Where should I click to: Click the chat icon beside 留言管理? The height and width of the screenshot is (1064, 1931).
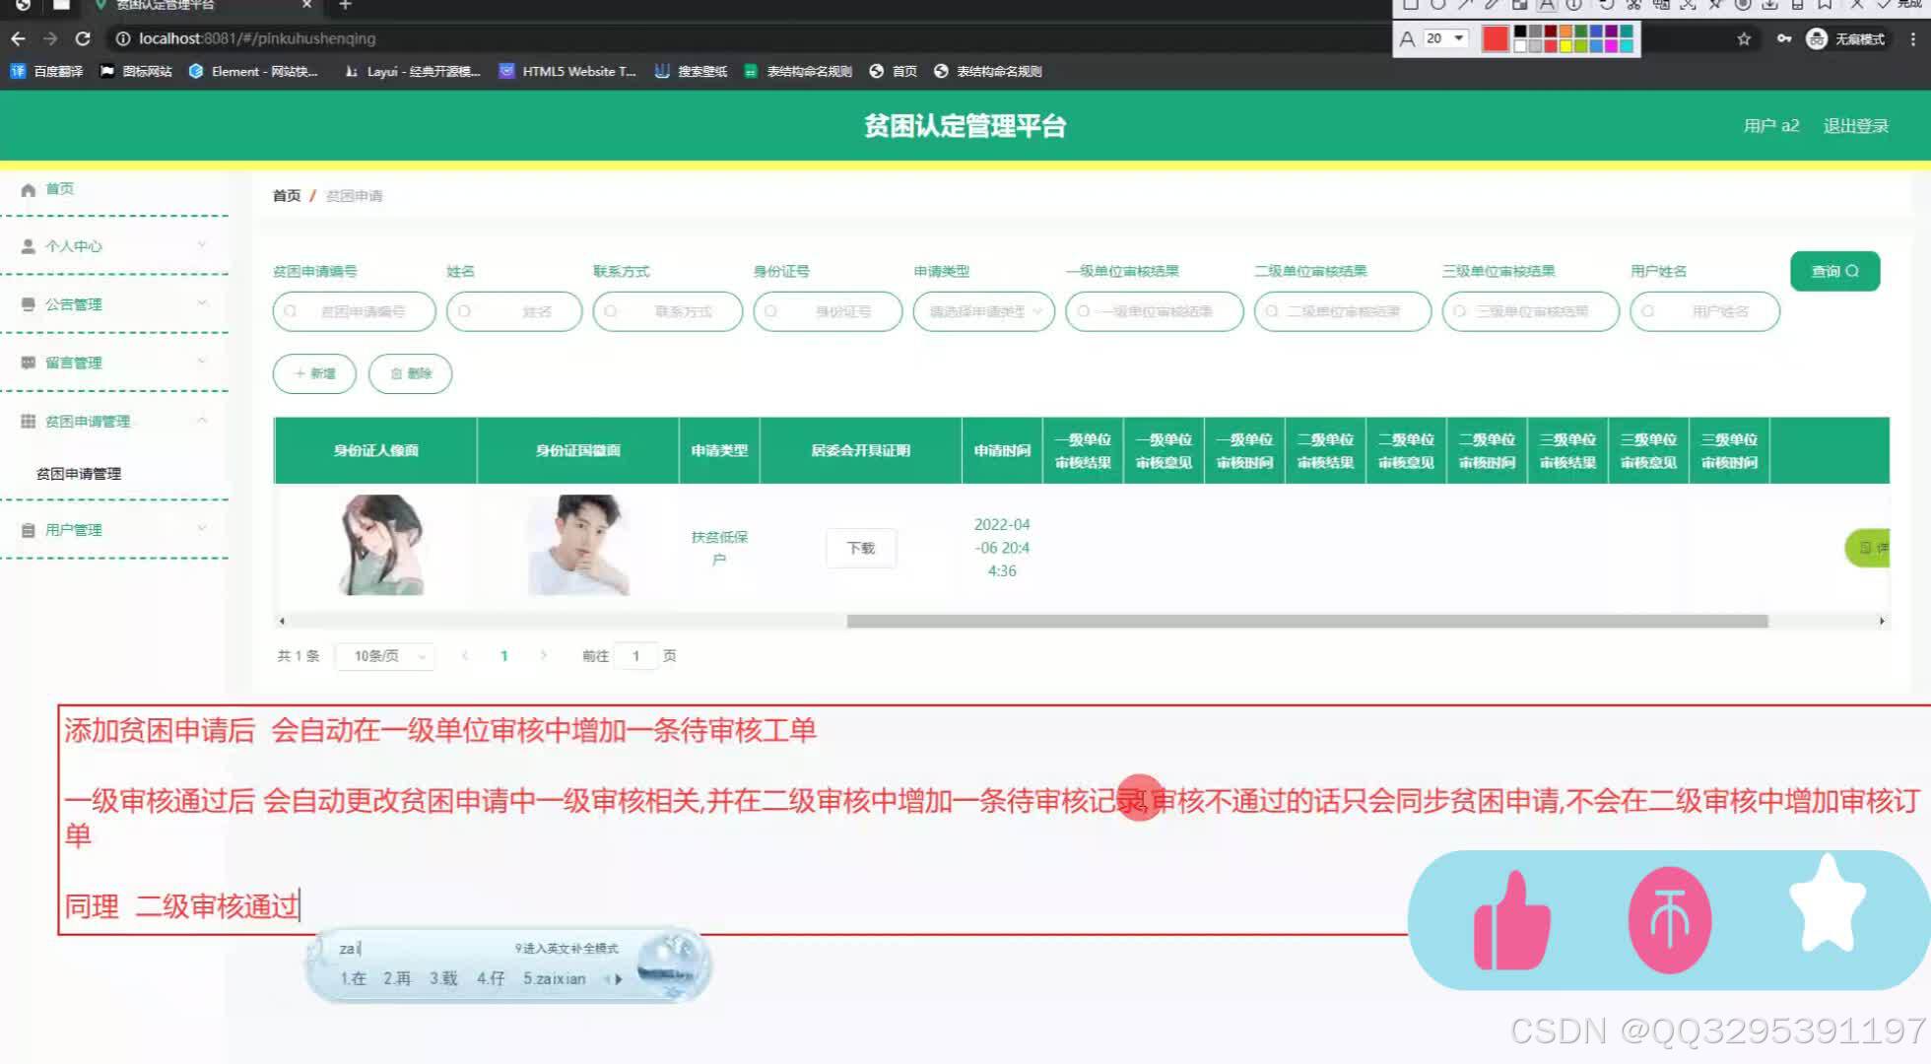(28, 363)
